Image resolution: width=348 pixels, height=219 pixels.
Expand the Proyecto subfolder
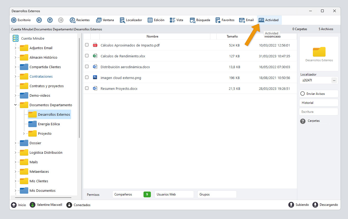[x=24, y=133]
